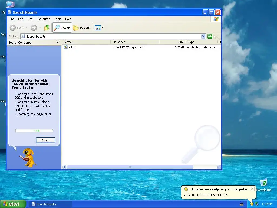Open the Views icon menu
Image resolution: width=277 pixels, height=208 pixels.
click(99, 28)
